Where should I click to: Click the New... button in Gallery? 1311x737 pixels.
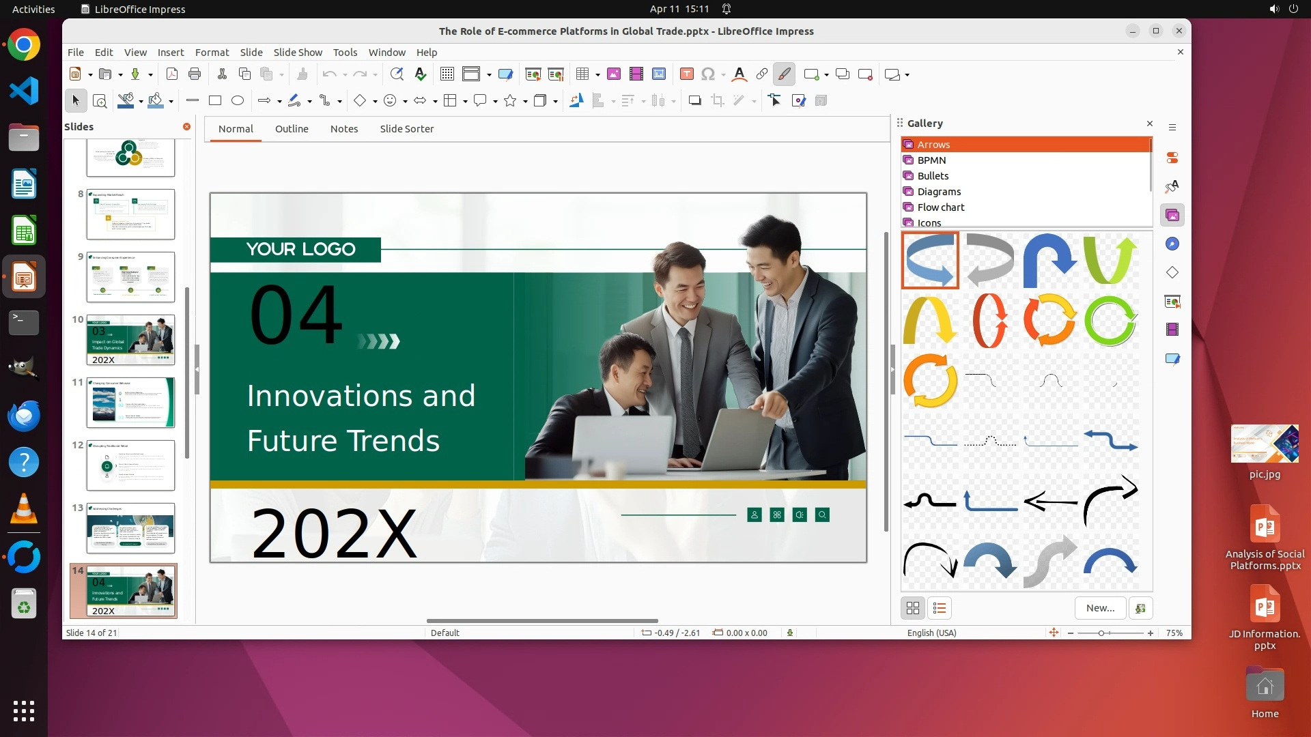point(1099,608)
